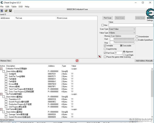Open the Edit menu
The height and width of the screenshot is (123, 154).
(x=7, y=7)
